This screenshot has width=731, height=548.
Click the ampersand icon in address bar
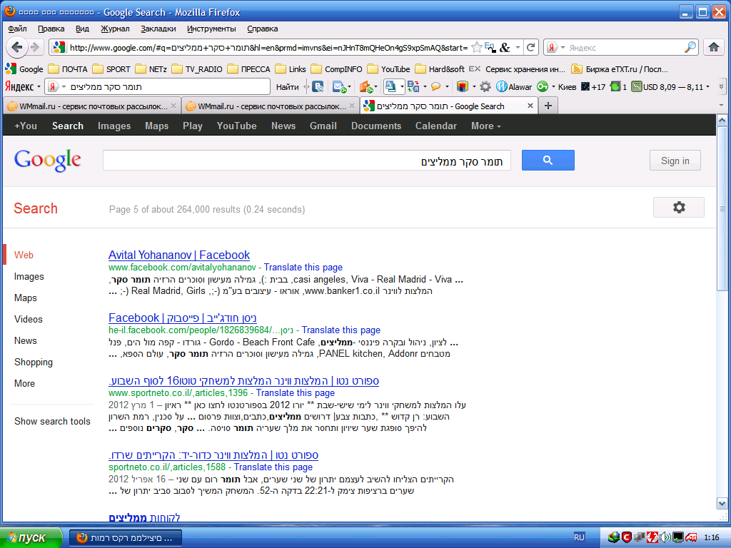click(505, 48)
